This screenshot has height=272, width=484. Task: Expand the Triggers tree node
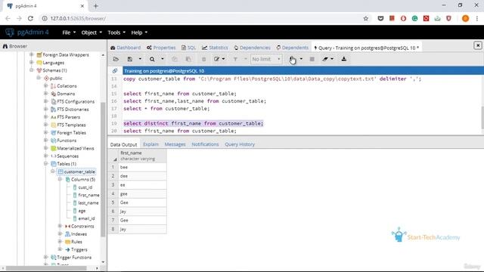(60, 249)
